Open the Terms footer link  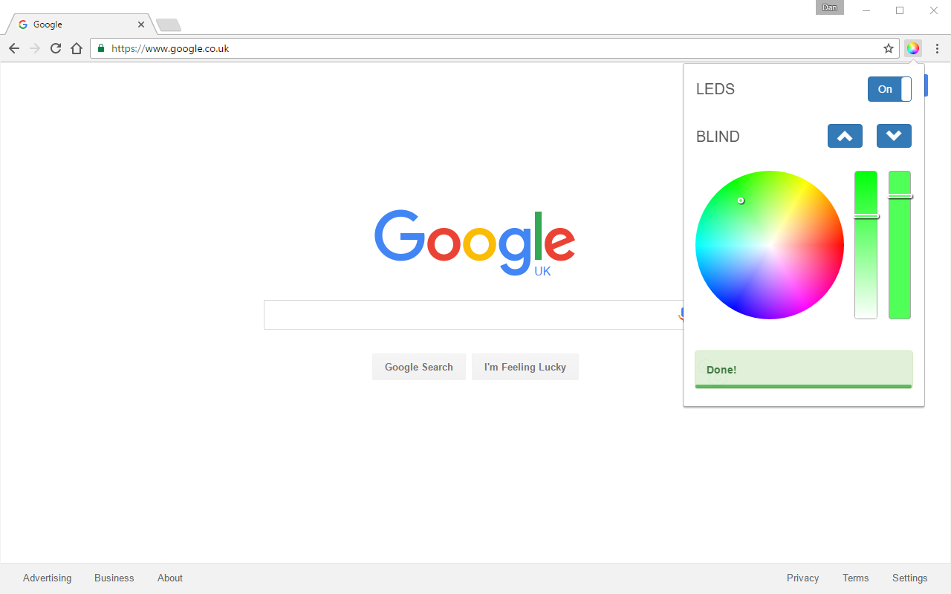(x=856, y=578)
